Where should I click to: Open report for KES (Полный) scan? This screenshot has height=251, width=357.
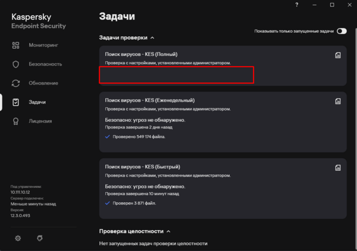[x=337, y=55]
